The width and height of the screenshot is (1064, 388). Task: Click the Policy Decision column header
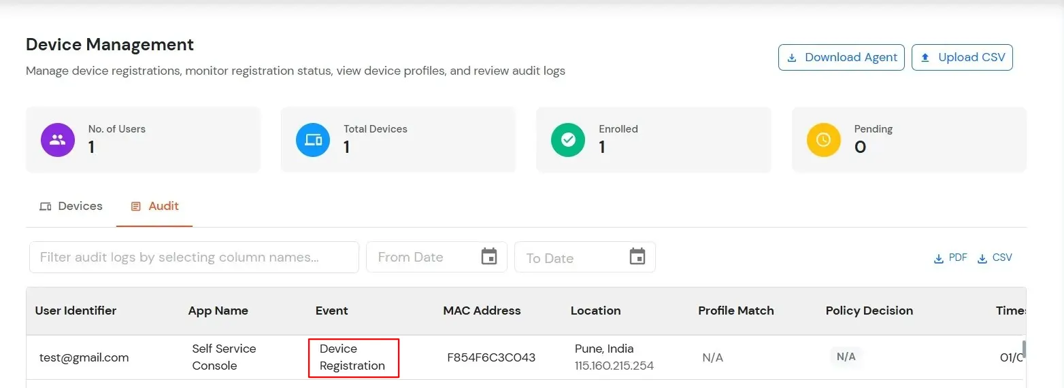[x=869, y=311]
